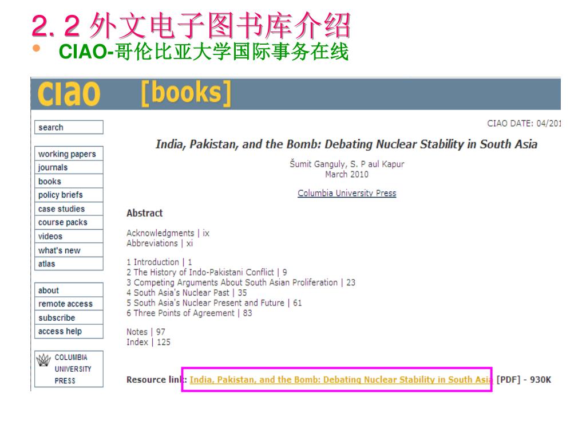Click the authors line Šumit Ganguly, S. Paul Kapur

tap(347, 164)
